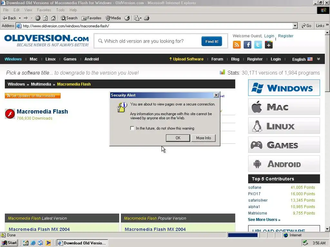This screenshot has height=247, width=330.
Task: Tick 'In the future, do not show' checkbox
Action: pos(132,128)
